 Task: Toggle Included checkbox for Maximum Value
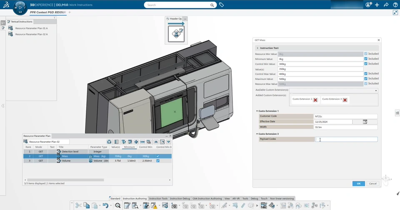click(x=366, y=79)
